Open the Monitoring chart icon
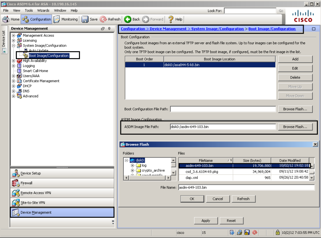The width and height of the screenshot is (321, 238). coord(57,19)
